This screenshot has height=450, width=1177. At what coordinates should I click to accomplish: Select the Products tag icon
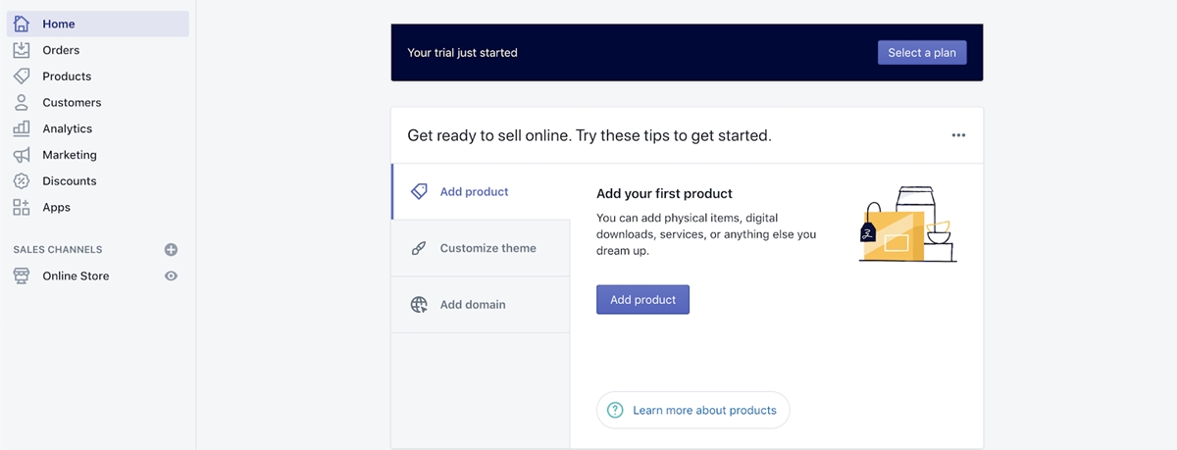[x=22, y=76]
